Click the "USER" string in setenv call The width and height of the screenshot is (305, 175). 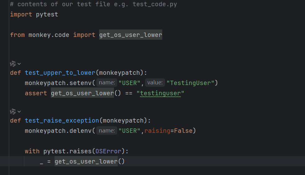(129, 83)
